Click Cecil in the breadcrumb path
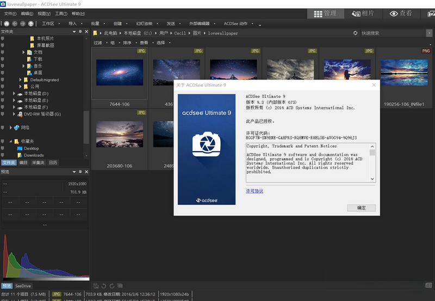 (180, 33)
